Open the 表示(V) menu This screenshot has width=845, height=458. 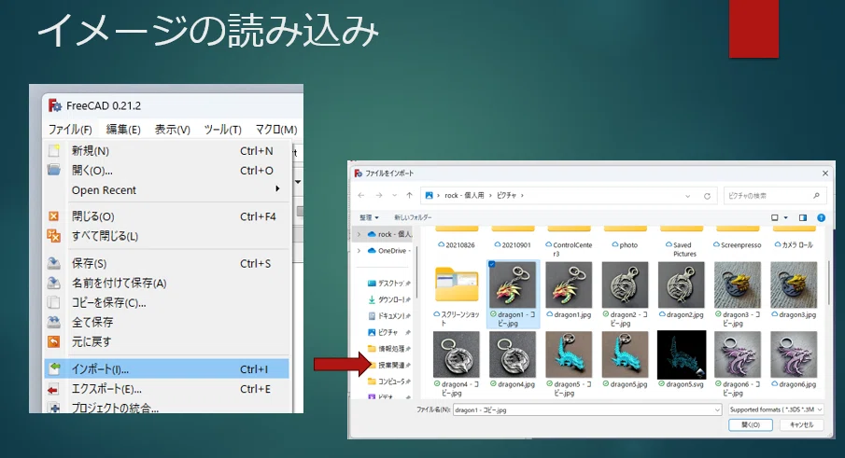172,130
